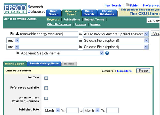Click the Search button beside Find row
160x115 pixels.
[155, 33]
